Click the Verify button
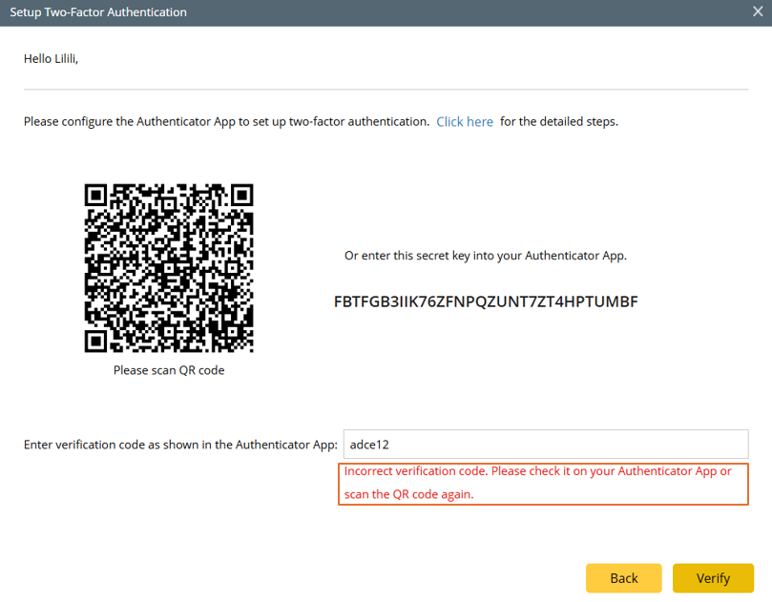This screenshot has width=772, height=602. (713, 578)
